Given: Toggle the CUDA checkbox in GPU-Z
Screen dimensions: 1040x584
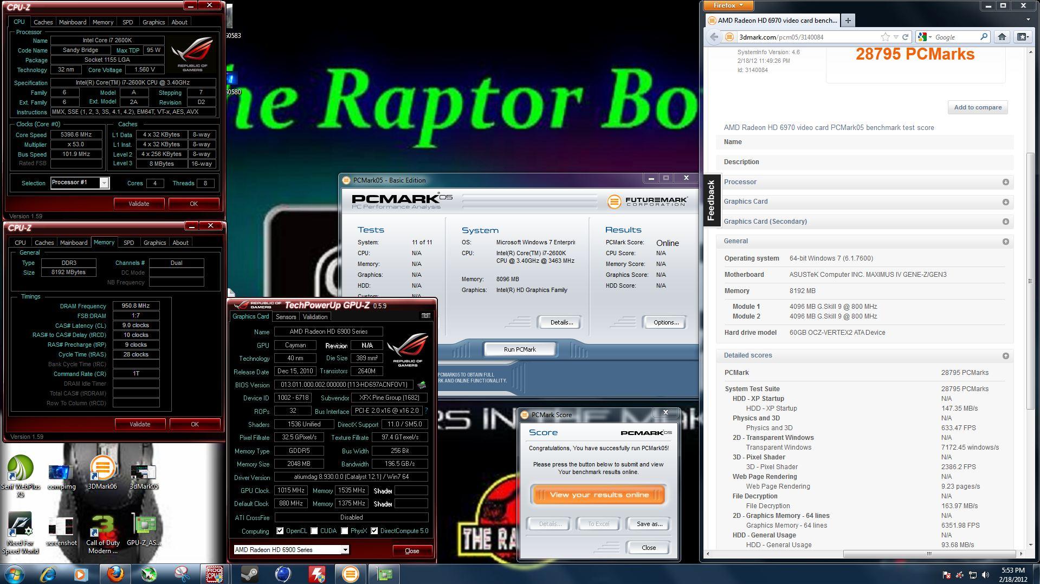Looking at the screenshot, I should tap(314, 531).
